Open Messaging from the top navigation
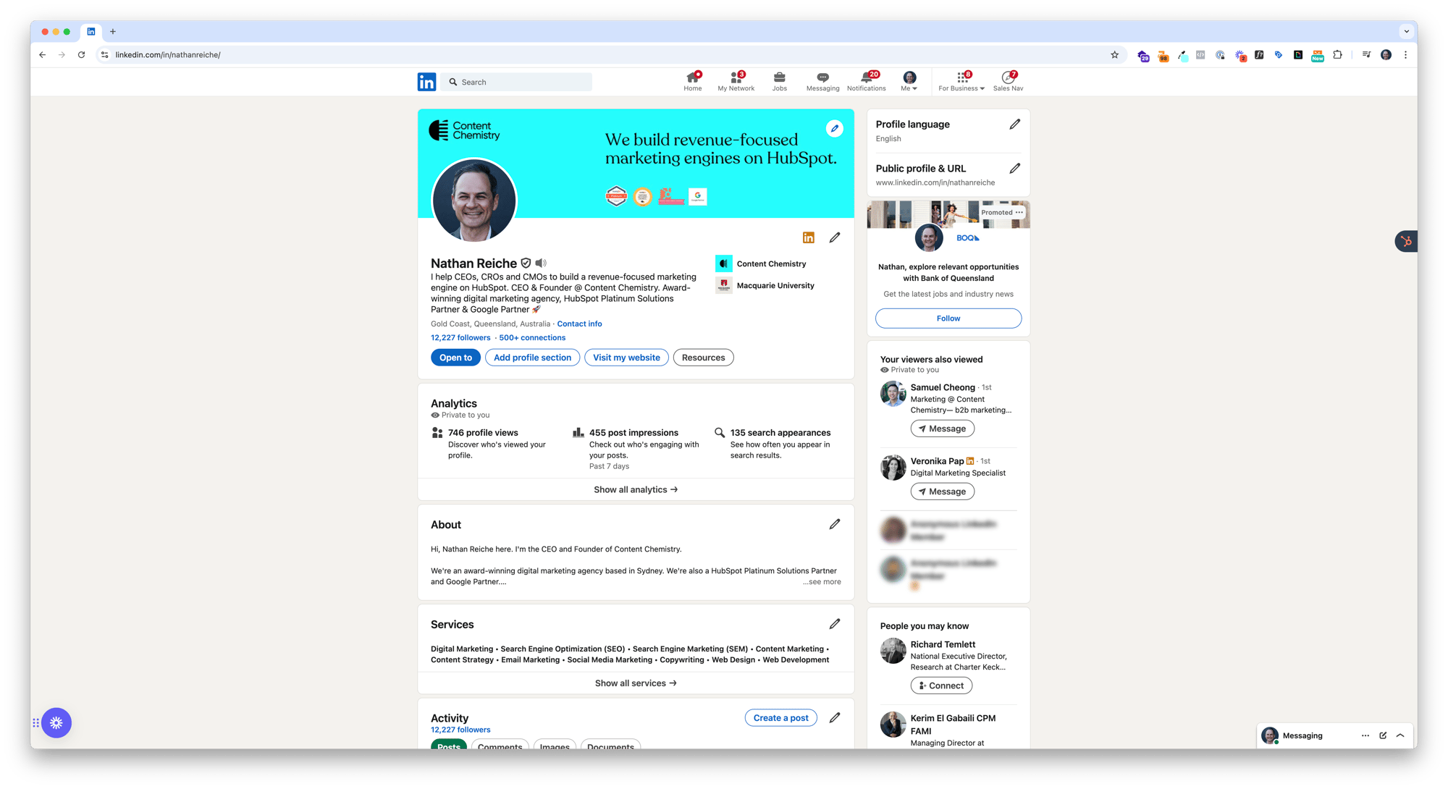 coord(822,81)
